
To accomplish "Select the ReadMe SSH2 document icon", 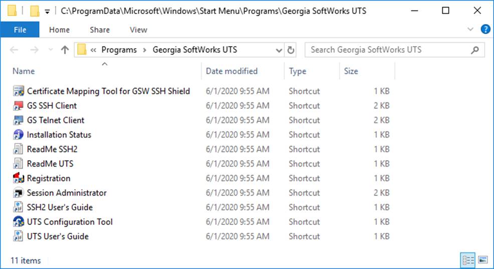I will (18, 149).
